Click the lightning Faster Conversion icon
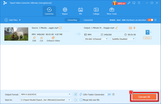This screenshot has height=104, width=161. pos(81,94)
